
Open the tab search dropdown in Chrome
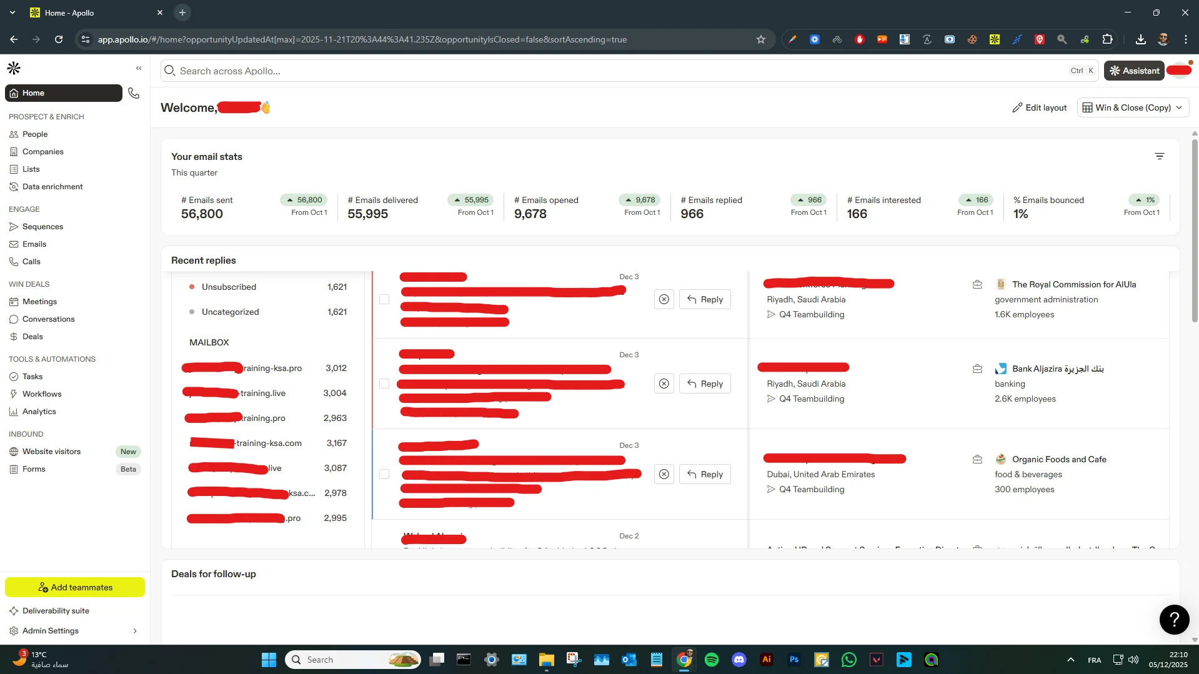12,12
